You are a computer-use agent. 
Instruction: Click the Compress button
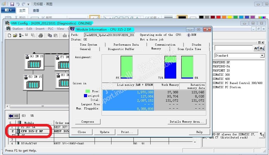tap(88, 122)
